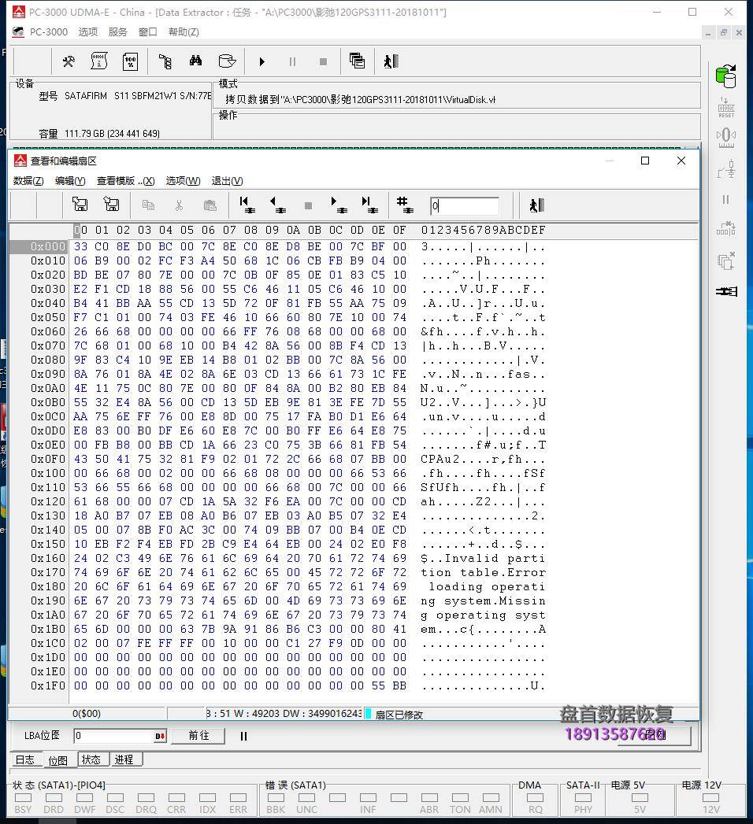The width and height of the screenshot is (753, 824).
Task: Open the 查看模版 ..(X) menu
Action: 126,181
